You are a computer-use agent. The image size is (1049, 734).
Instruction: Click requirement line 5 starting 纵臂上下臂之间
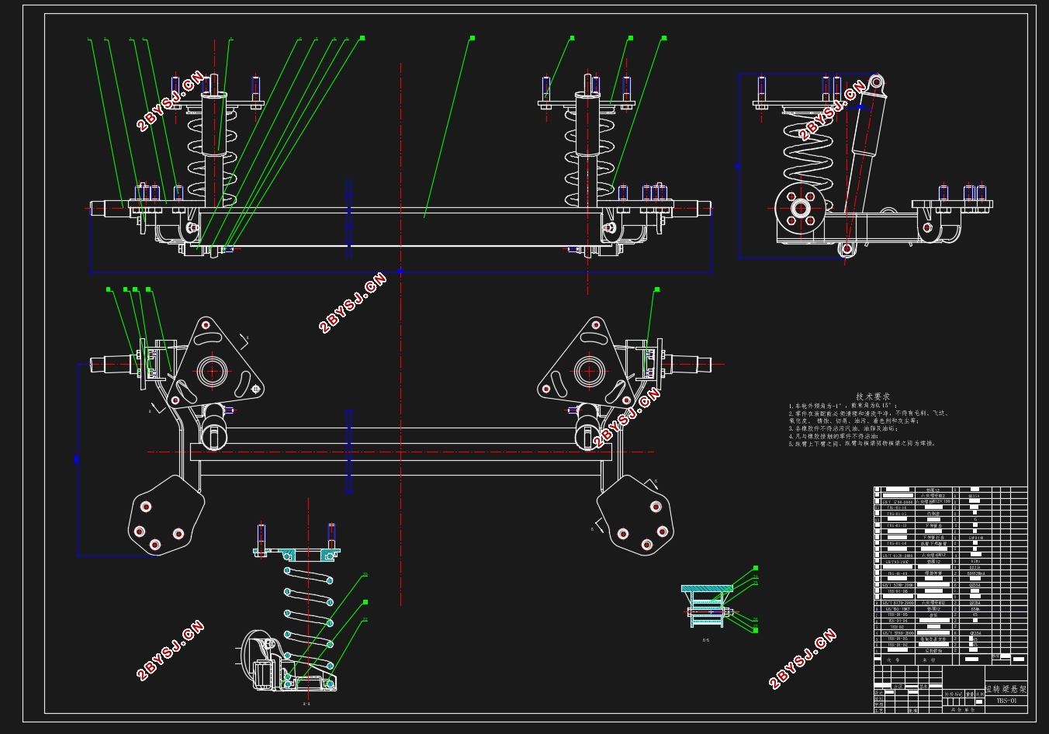coord(862,444)
